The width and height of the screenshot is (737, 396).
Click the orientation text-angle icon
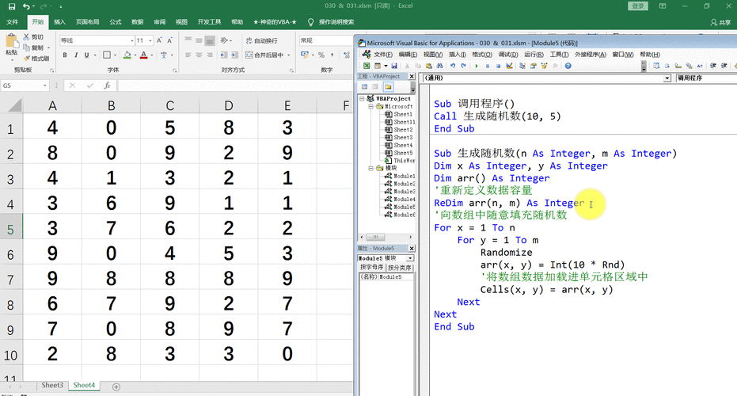pos(225,40)
